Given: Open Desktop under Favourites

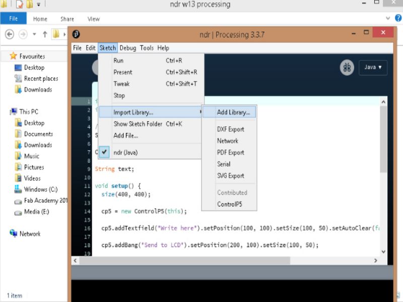Looking at the screenshot, I should (x=30, y=67).
